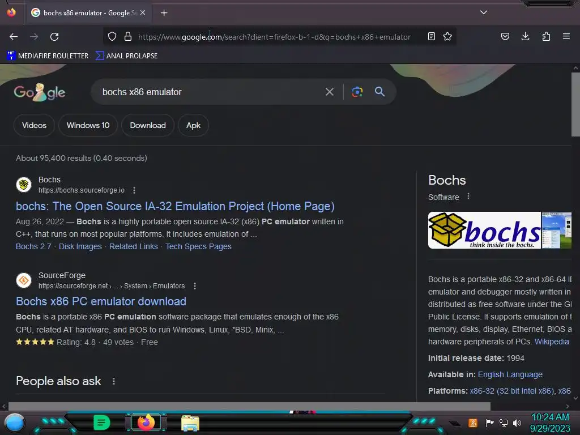
Task: Open the Start orb button
Action: (15, 423)
